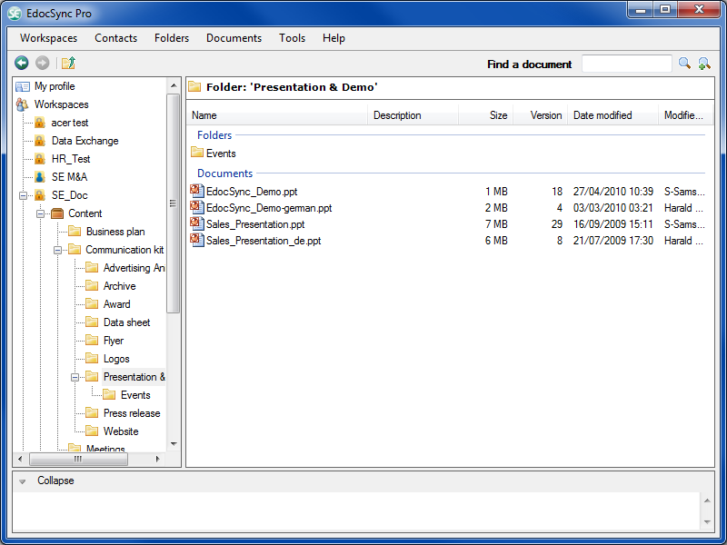
Task: Open the Tools menu
Action: pyautogui.click(x=292, y=38)
